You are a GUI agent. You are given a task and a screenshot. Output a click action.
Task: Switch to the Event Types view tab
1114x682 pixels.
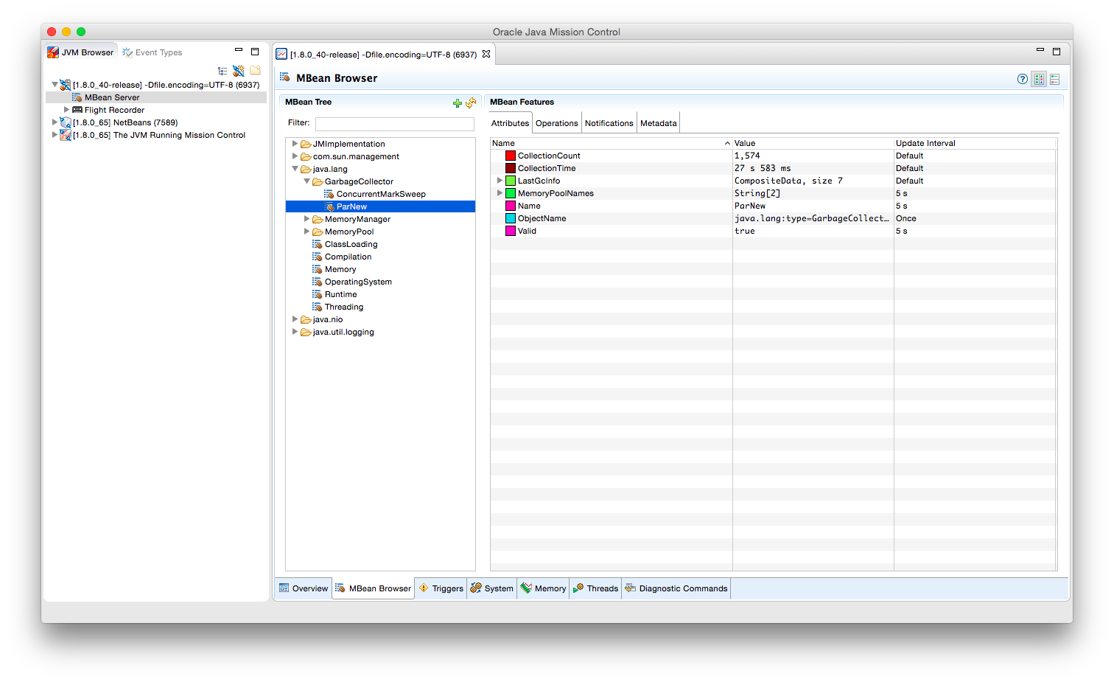pos(152,52)
